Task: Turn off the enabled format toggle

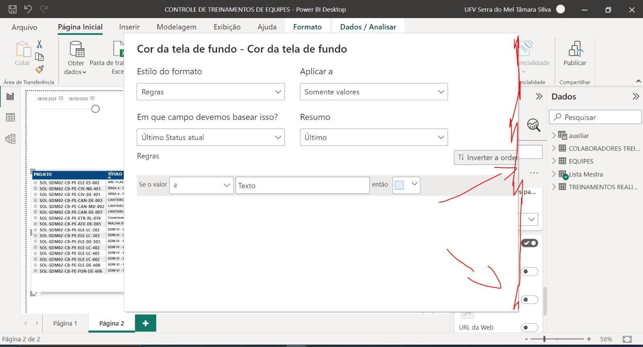Action: pyautogui.click(x=529, y=243)
